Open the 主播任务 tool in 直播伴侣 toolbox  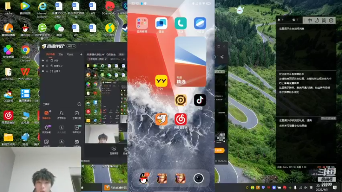tap(77, 115)
